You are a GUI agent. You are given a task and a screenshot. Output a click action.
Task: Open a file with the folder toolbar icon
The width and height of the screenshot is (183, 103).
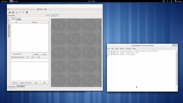click(x=9, y=12)
